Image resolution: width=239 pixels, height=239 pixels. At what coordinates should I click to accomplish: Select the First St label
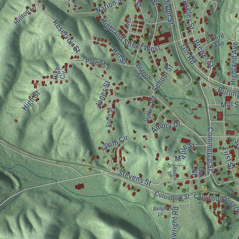click(228, 158)
